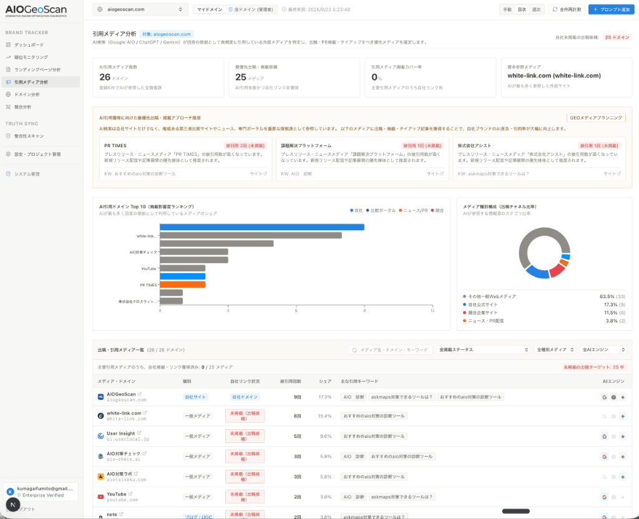
Task: Open the aiogeoscan.com domain selector
Action: pos(140,9)
